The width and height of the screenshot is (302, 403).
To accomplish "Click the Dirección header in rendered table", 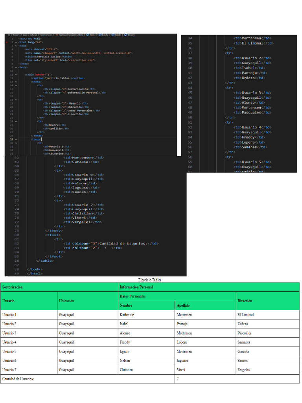I will 245,301.
